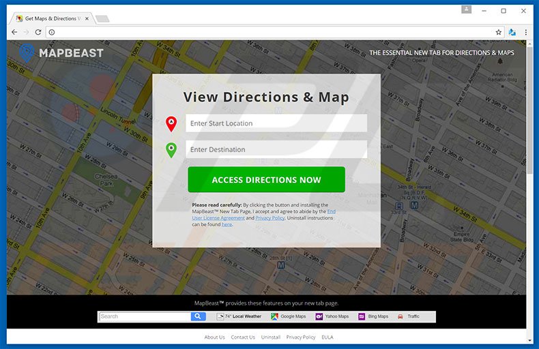
Task: Maximize the browser window
Action: 504,11
